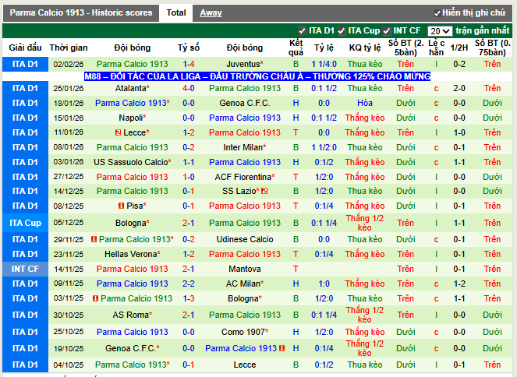Open Lecce team link in 04/10/25 row
The image size is (517, 377).
245,365
